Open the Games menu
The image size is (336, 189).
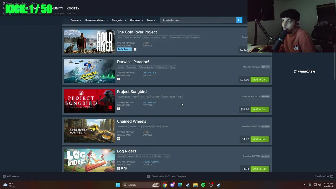pyautogui.click(x=35, y=3)
